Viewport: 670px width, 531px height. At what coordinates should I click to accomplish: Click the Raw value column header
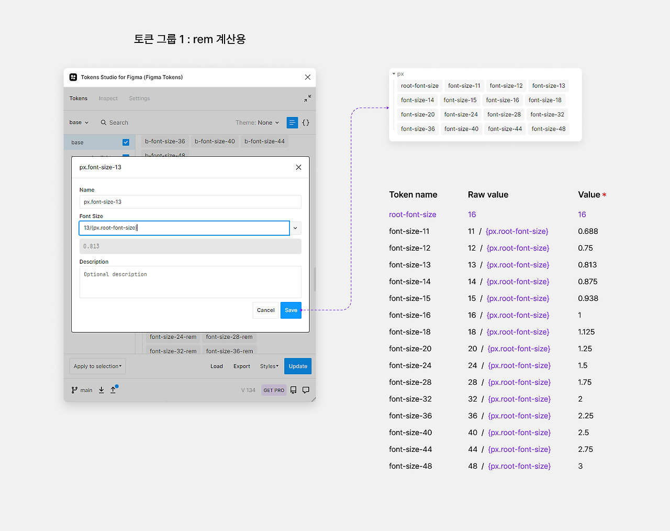[488, 194]
